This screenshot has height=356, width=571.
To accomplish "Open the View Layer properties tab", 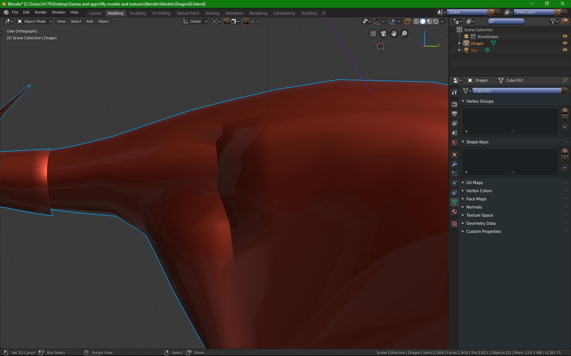I will point(454,123).
